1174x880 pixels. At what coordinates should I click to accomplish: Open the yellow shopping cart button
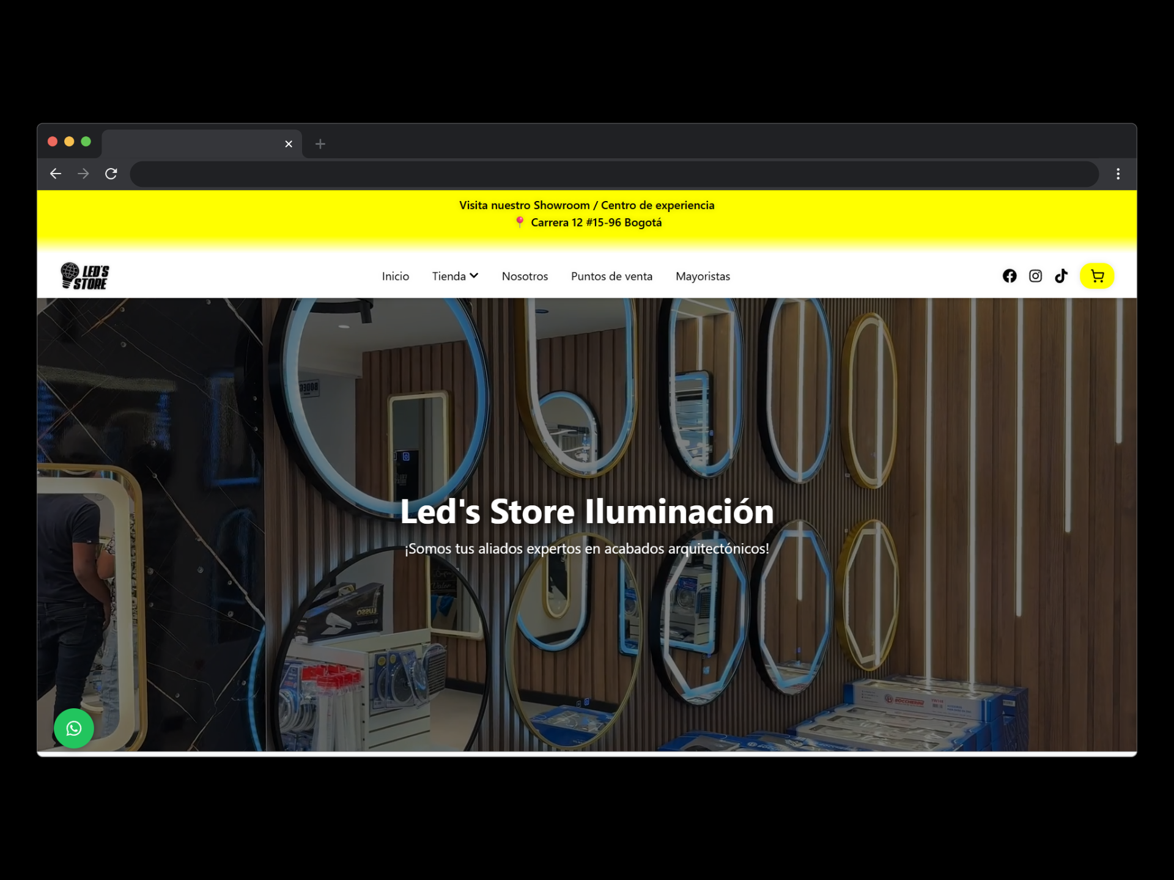pos(1097,276)
